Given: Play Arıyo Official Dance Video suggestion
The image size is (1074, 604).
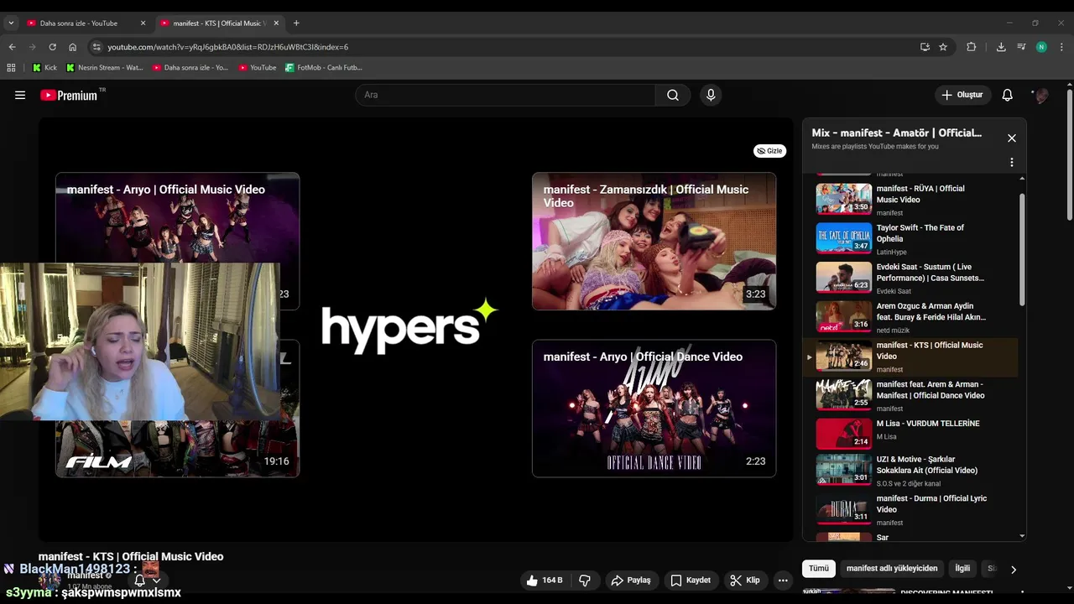Looking at the screenshot, I should click(x=654, y=409).
